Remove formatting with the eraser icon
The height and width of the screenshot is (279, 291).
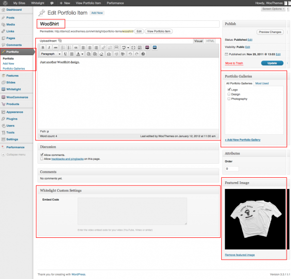click(x=101, y=54)
